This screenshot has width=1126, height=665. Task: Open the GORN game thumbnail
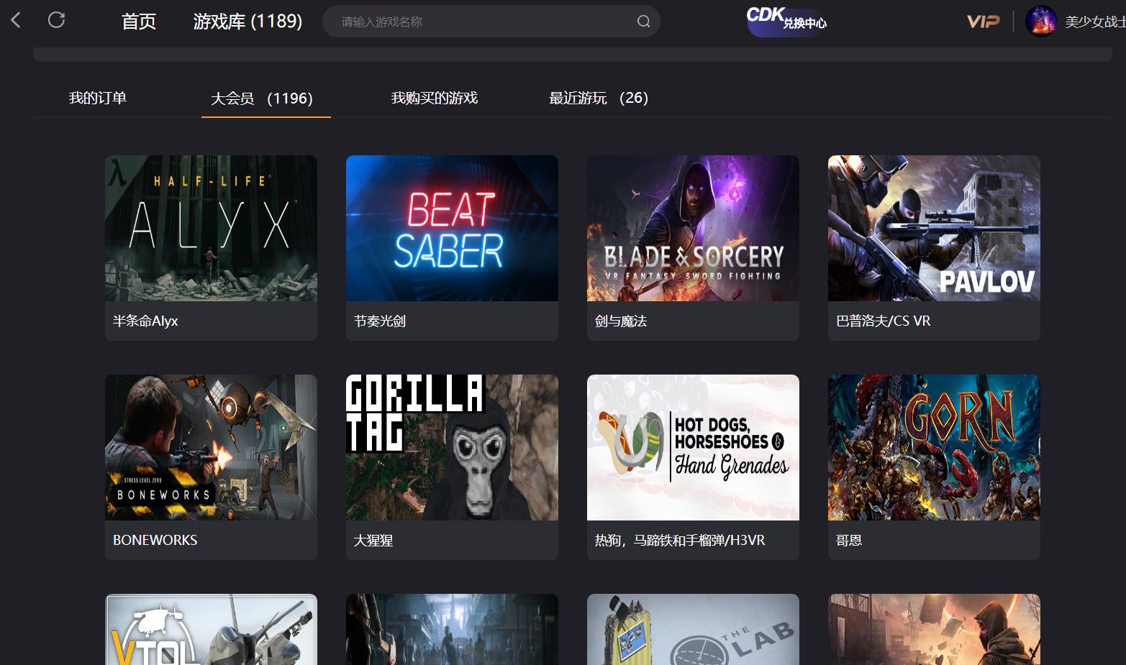point(934,447)
